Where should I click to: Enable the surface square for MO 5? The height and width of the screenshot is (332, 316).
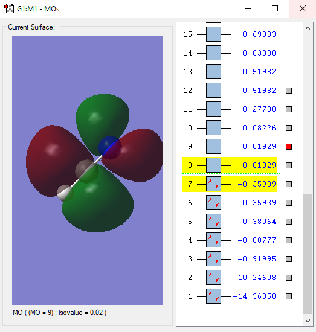[289, 222]
